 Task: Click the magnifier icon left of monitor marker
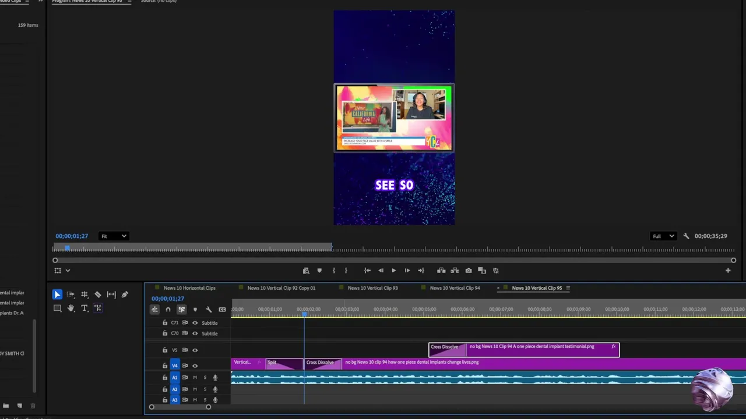point(306,271)
